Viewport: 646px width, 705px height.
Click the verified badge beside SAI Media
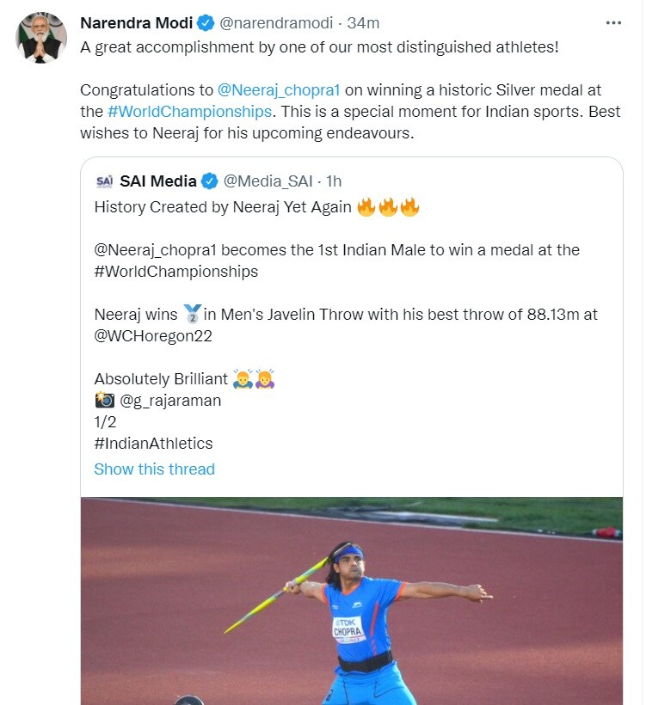(209, 181)
